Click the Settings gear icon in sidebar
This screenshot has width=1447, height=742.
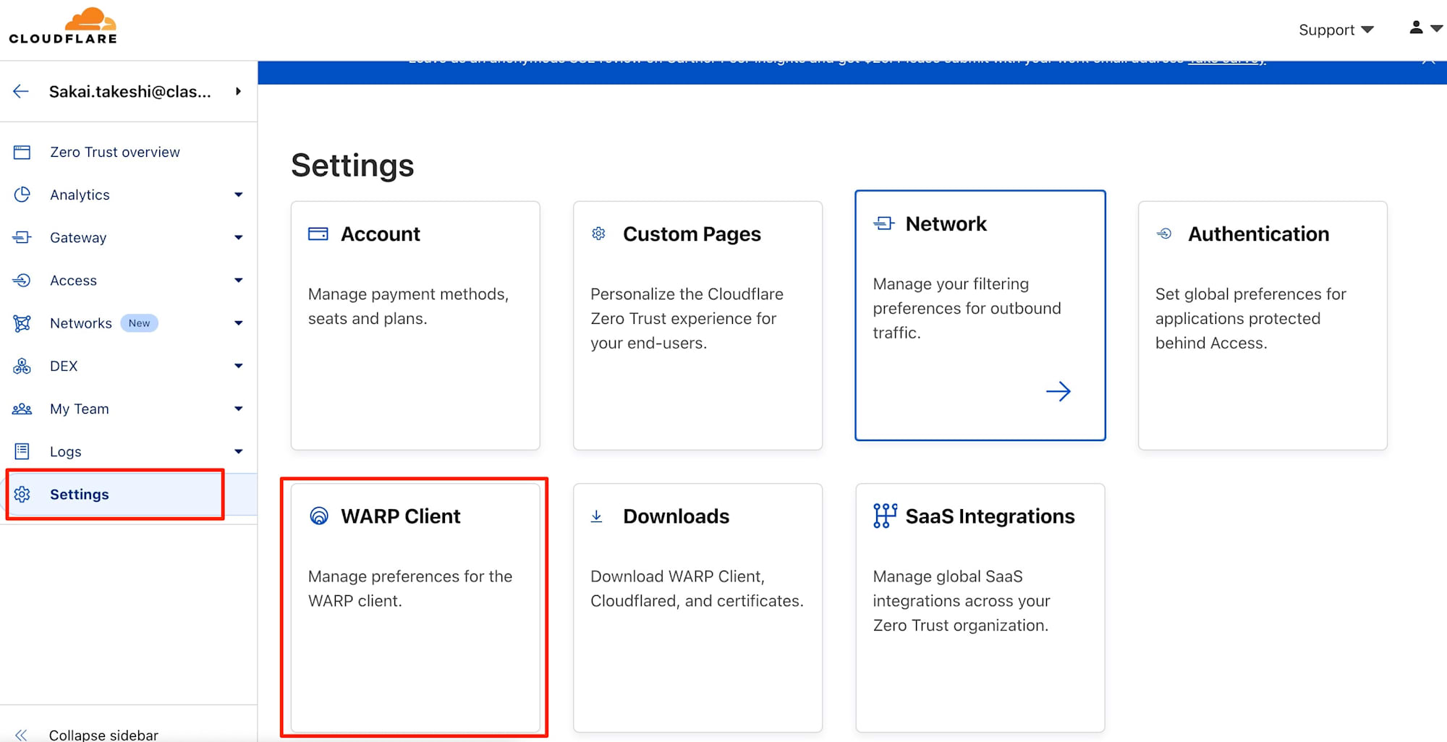coord(22,494)
